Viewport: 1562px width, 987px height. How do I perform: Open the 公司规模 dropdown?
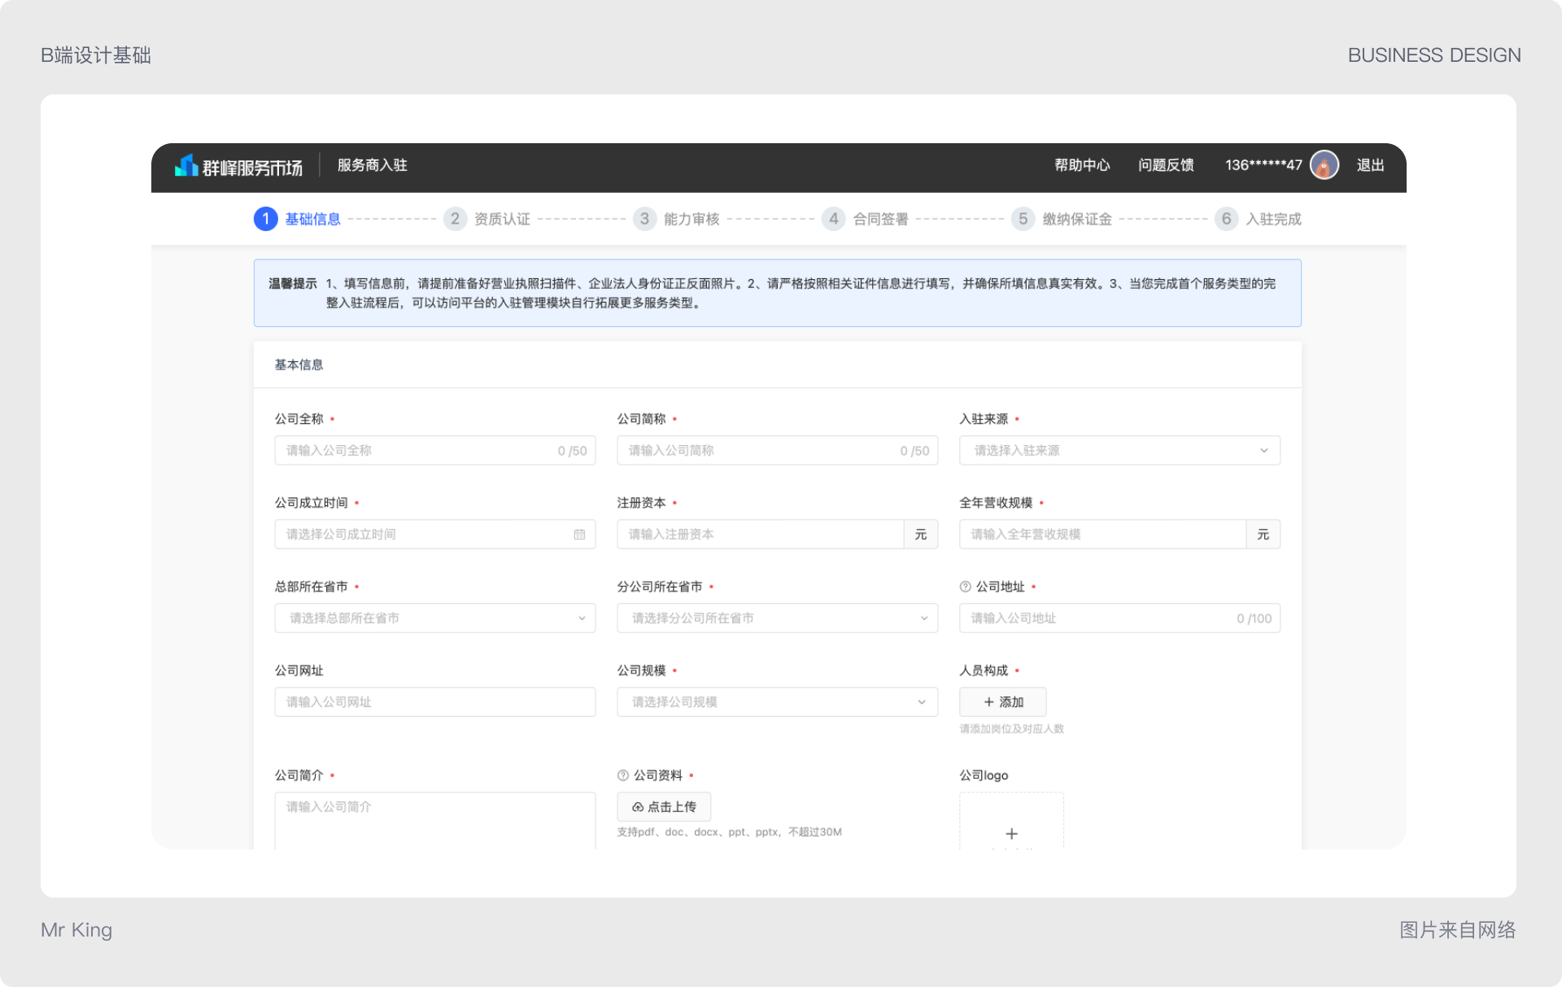pyautogui.click(x=778, y=702)
